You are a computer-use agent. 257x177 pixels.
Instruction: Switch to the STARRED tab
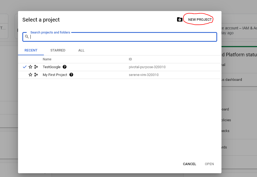pos(58,50)
